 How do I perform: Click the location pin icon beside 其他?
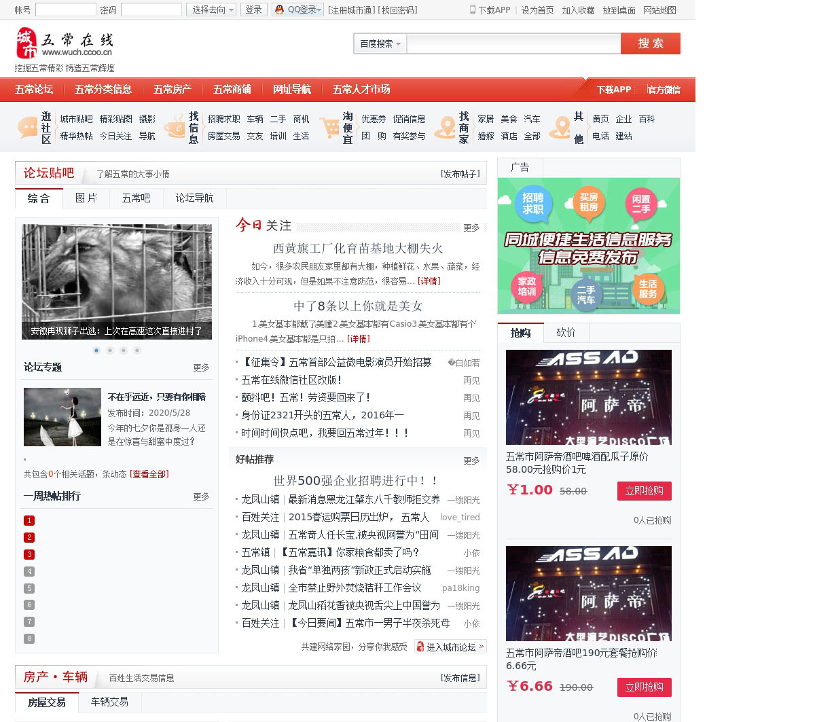(x=560, y=128)
